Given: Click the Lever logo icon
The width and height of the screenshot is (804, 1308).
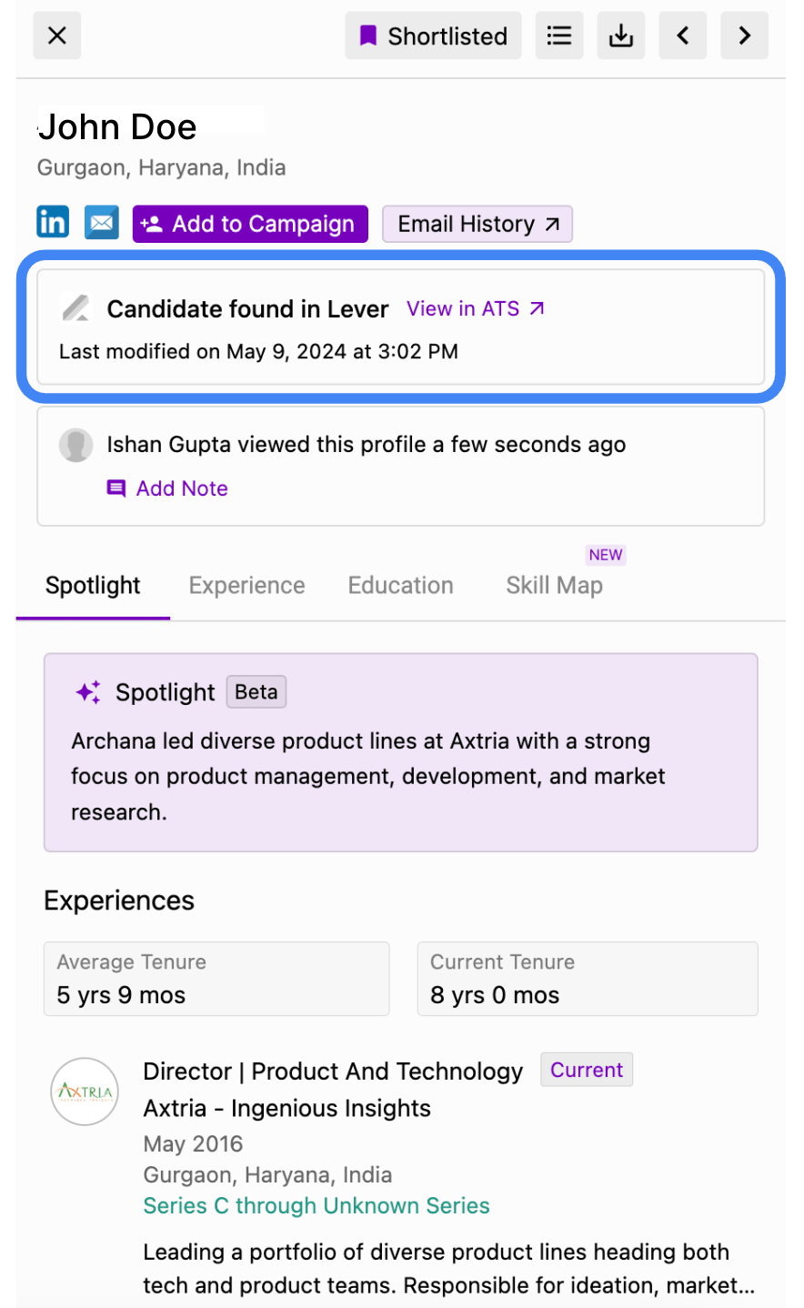Looking at the screenshot, I should click(76, 308).
